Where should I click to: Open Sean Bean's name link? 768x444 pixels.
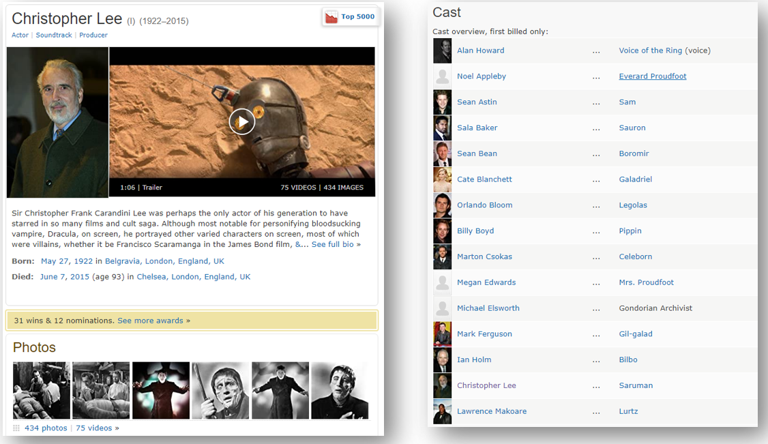[x=477, y=153]
